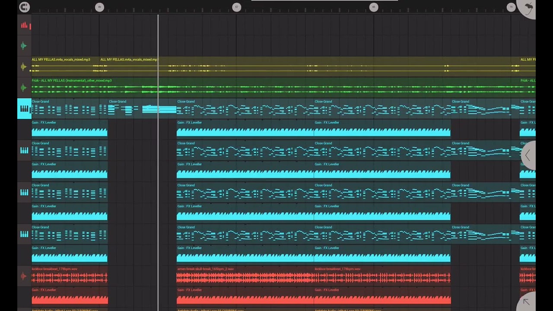Select the third Close Grand piano track icon
The height and width of the screenshot is (311, 553).
pos(24,192)
